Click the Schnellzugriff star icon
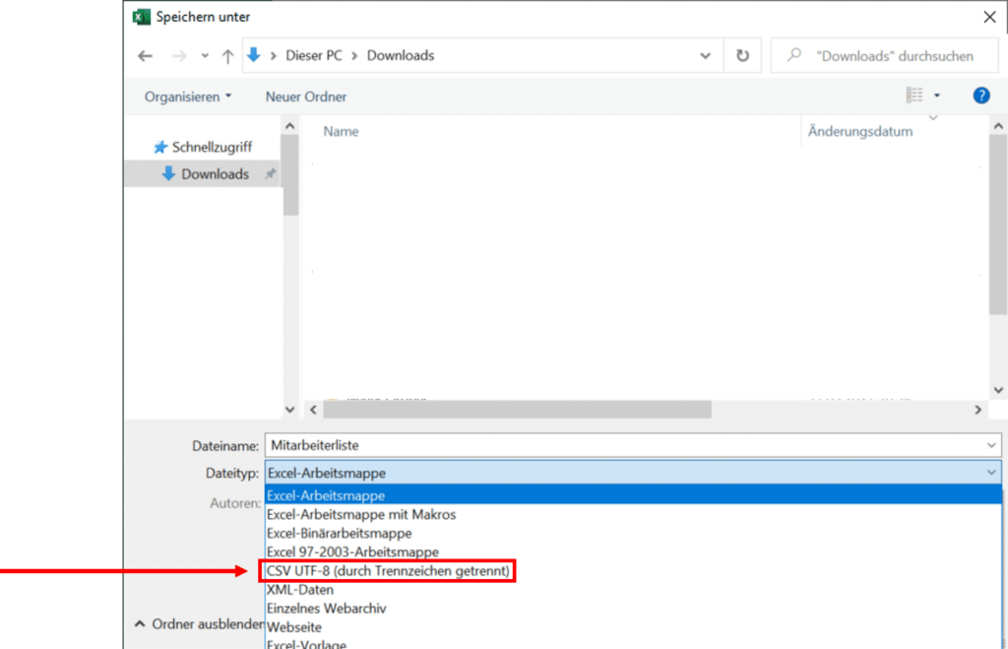The width and height of the screenshot is (1008, 649). 160,148
